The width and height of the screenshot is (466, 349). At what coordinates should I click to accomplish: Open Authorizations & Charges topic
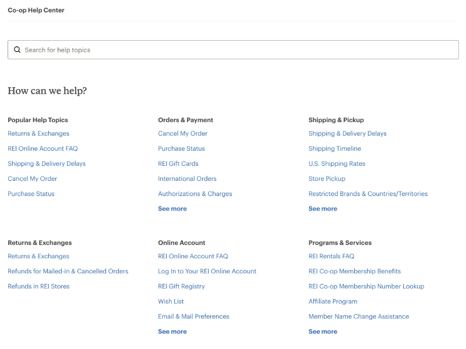click(195, 194)
